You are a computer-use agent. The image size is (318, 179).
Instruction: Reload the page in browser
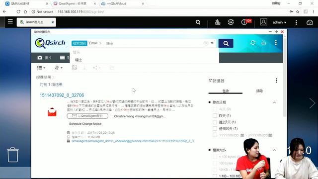point(18,12)
